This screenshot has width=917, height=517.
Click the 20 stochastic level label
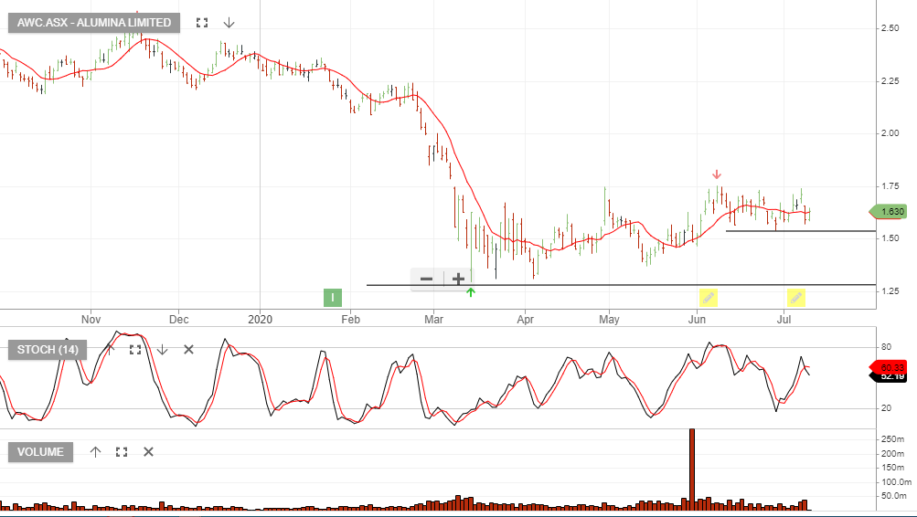(x=887, y=407)
